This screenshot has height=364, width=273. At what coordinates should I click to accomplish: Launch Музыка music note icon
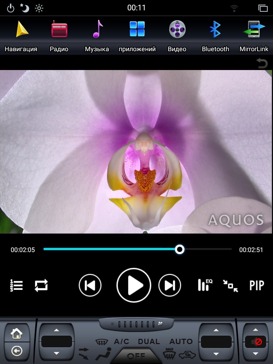(x=98, y=29)
